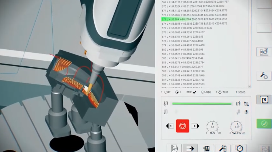Open the machine cabinet icon in bottom bar

[206, 148]
